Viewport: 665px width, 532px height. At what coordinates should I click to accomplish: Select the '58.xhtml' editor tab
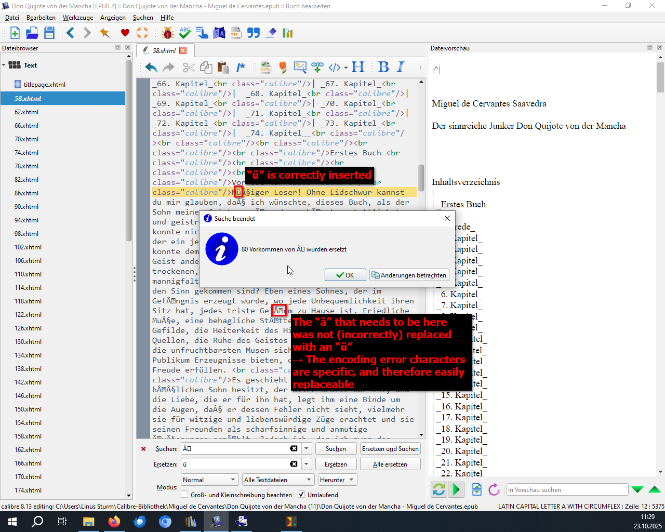[x=165, y=50]
